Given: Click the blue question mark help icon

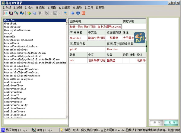Looking at the screenshot, I should (73, 13).
